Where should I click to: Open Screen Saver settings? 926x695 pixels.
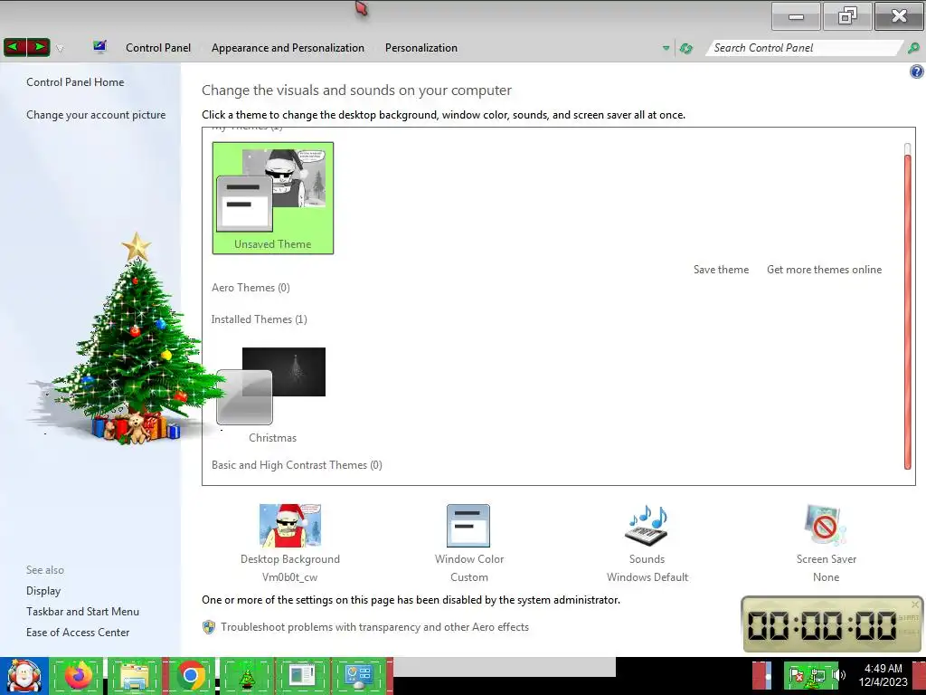[x=827, y=543]
